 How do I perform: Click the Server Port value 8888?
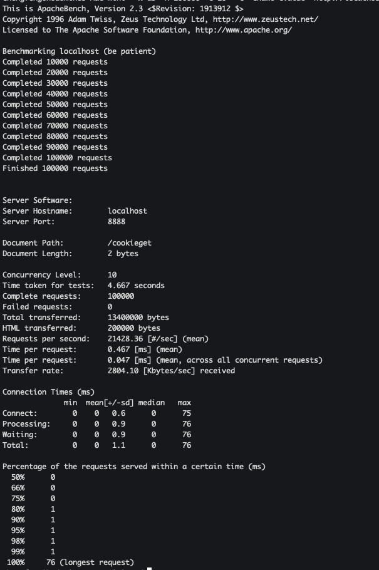coord(117,221)
